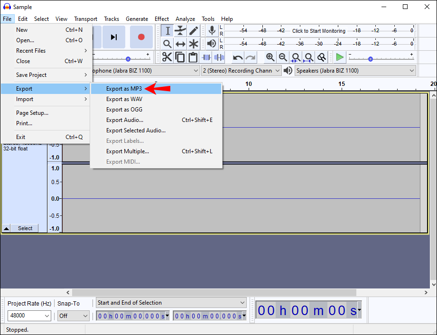Screen dimensions: 437x335
Task: Click the 'Click to Start Monitoring' meter
Action: [x=319, y=31]
